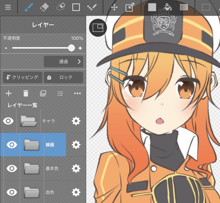Image resolution: width=220 pixels, height=203 pixels.
Task: Select the dot pen tool
Action: pyautogui.click(x=92, y=7)
